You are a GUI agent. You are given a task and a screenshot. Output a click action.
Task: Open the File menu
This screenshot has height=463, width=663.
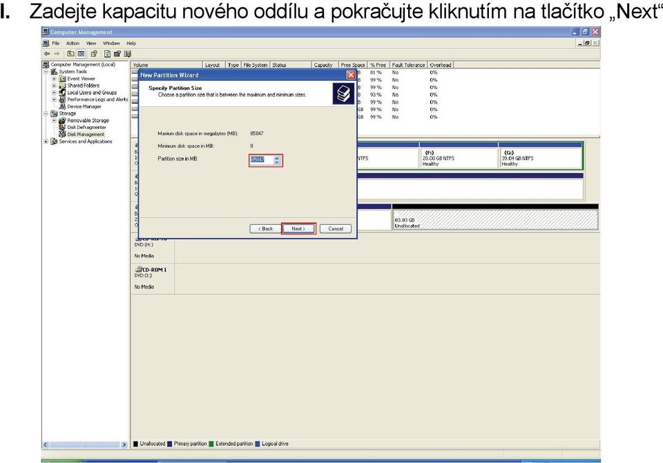(x=56, y=43)
